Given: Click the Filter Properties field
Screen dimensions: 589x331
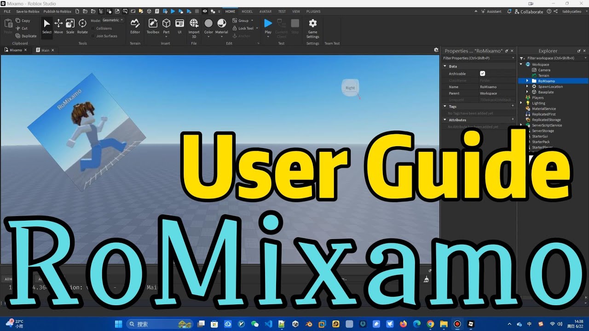Looking at the screenshot, I should click(479, 58).
